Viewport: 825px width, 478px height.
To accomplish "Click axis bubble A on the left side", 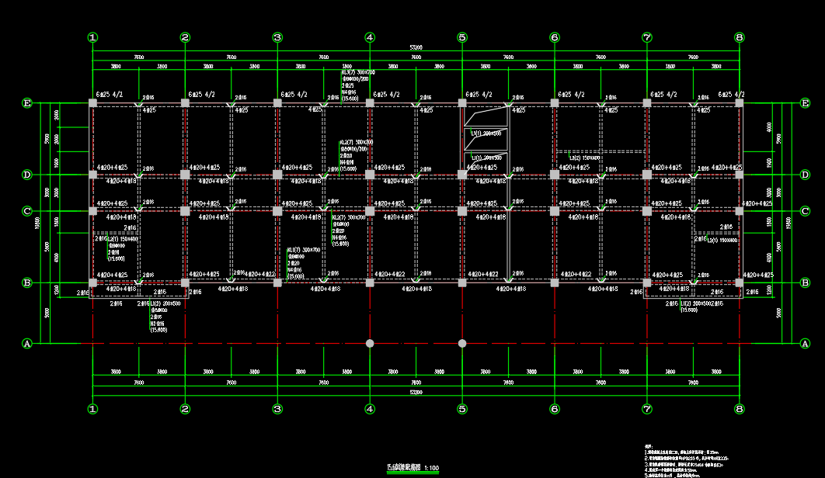I will tap(27, 344).
